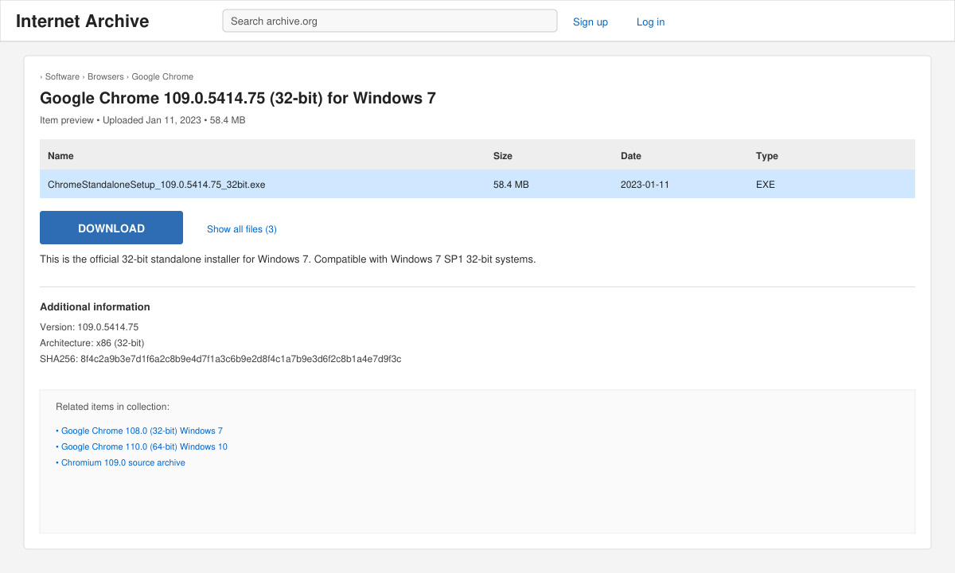Viewport: 955px width, 573px height.
Task: Click the installer description paragraph
Action: [288, 259]
